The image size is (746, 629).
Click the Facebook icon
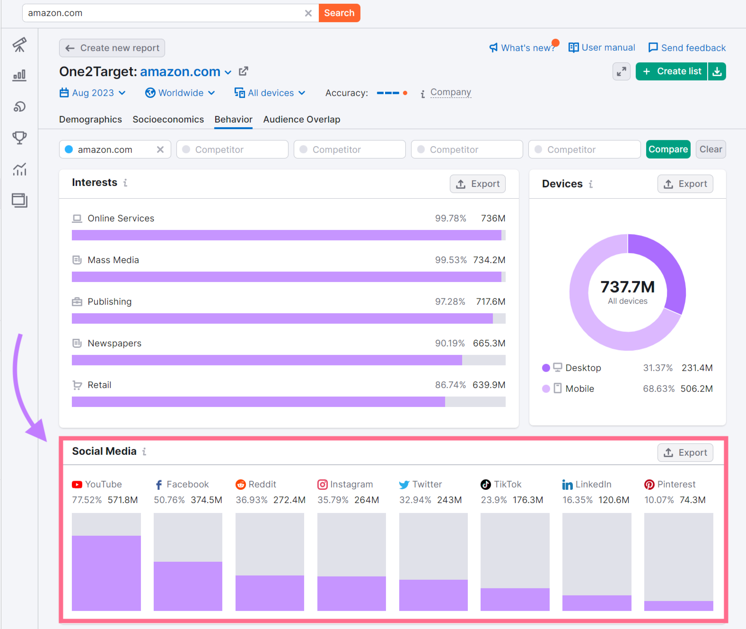pyautogui.click(x=159, y=485)
